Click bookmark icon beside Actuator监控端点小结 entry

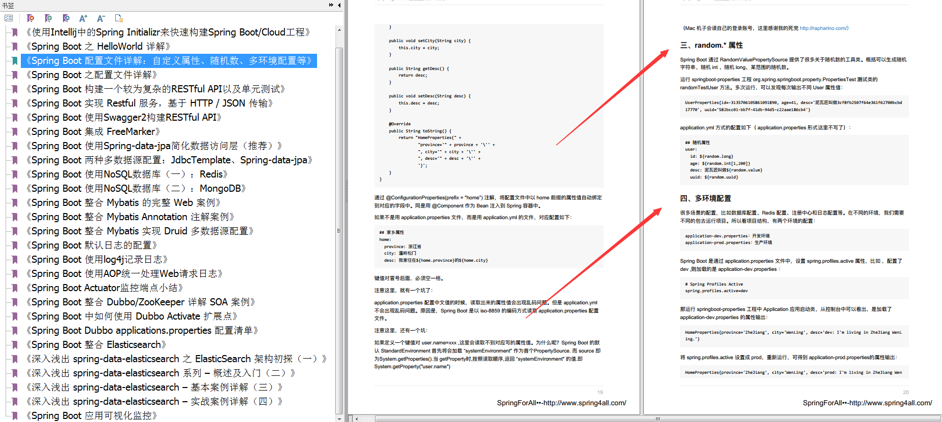[x=15, y=288]
